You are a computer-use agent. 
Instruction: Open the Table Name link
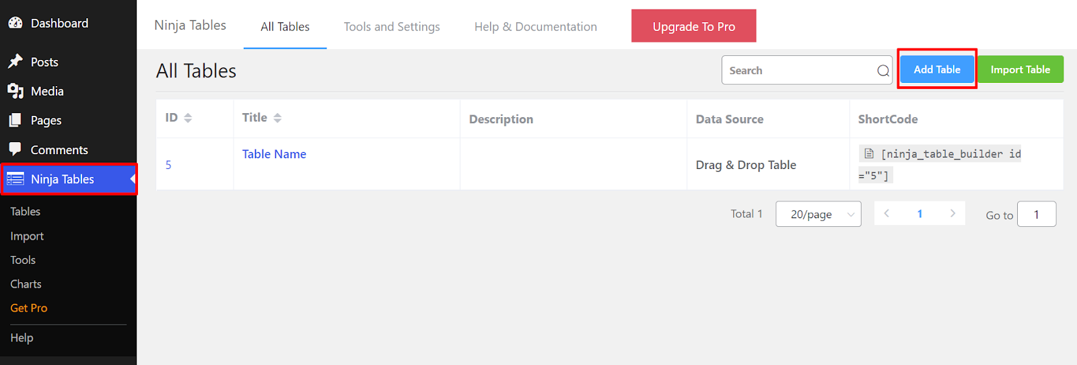(x=274, y=154)
